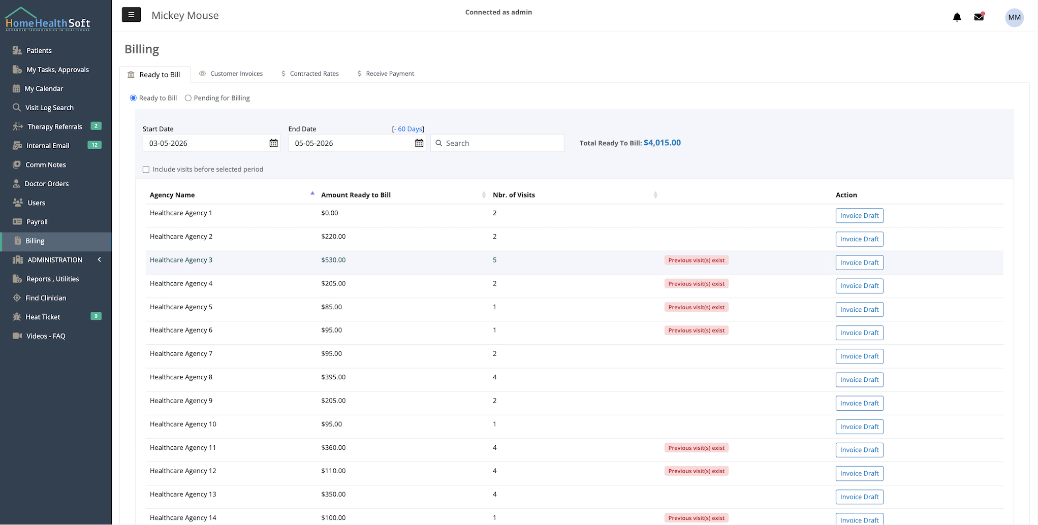Sort by Nbr. of Visits arrows
The image size is (1038, 525).
[x=655, y=195]
